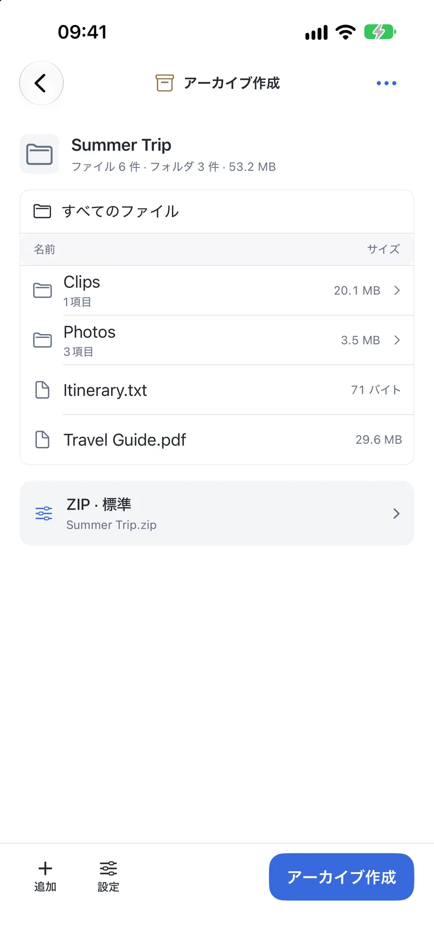Tap the sliders icon beside ZIP · 標準

44,513
